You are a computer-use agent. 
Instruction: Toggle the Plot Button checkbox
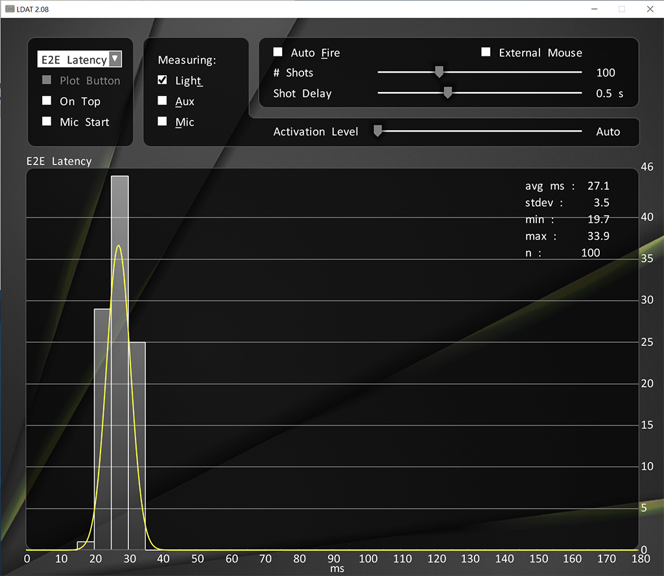(47, 80)
